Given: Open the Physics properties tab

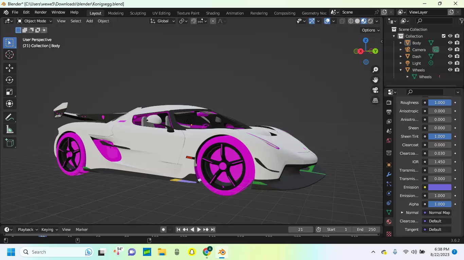Looking at the screenshot, I should (x=389, y=193).
